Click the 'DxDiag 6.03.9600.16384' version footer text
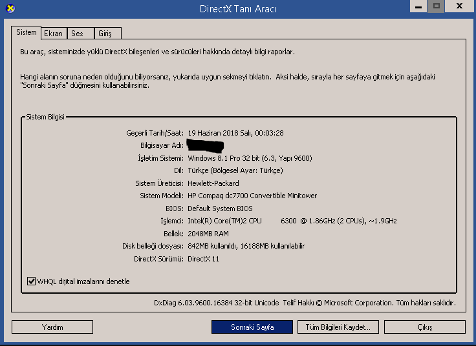Image resolution: width=476 pixels, height=346 pixels. [193, 303]
